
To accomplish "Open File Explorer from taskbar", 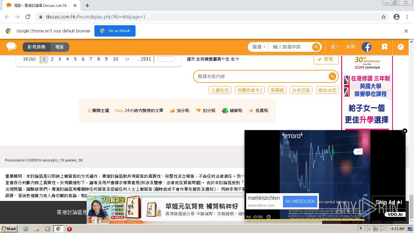I will tap(37, 229).
